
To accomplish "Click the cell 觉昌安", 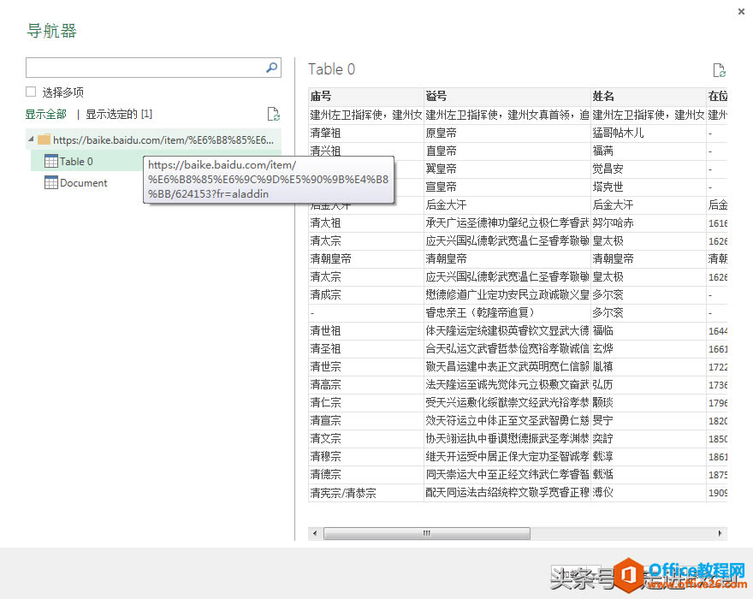I will [x=649, y=169].
